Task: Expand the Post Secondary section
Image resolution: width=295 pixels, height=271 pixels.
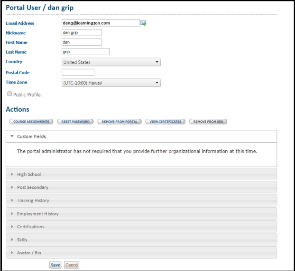Action: tap(141, 187)
